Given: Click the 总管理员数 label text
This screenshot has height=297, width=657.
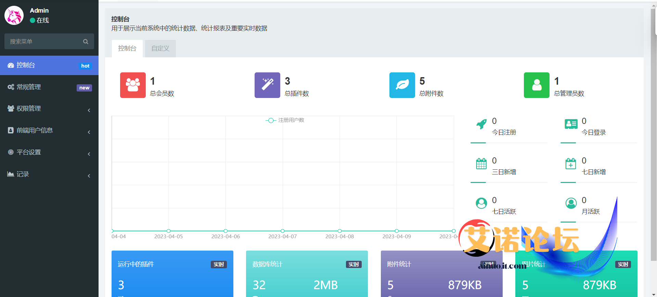Looking at the screenshot, I should [569, 94].
